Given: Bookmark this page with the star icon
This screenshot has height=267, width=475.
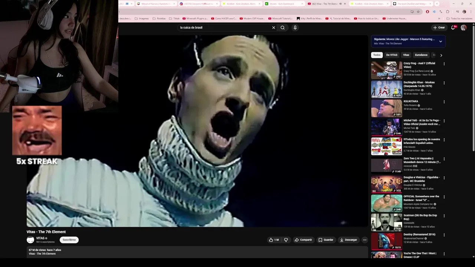Looking at the screenshot, I should [418, 11].
